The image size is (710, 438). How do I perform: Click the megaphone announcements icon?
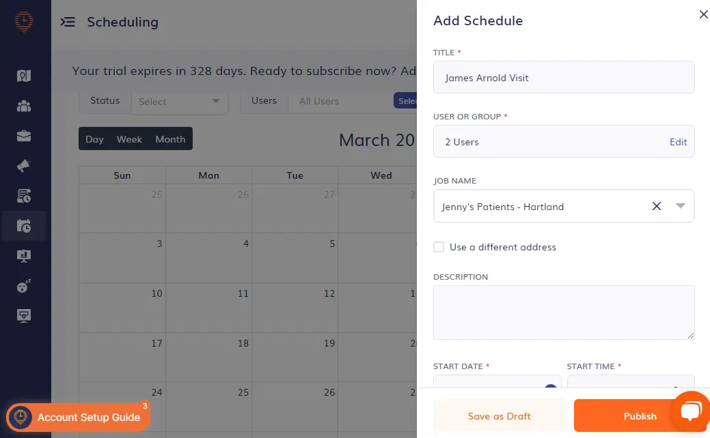point(25,165)
